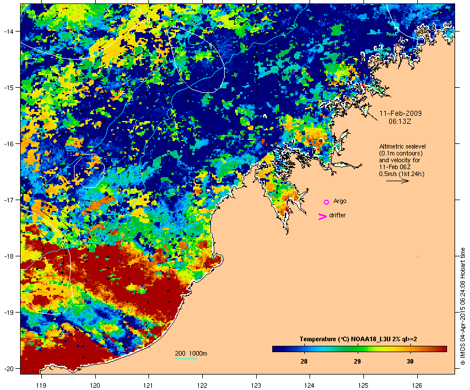470x390 pixels.
Task: Click the '-19' latitude axis label
Action: click(x=8, y=313)
